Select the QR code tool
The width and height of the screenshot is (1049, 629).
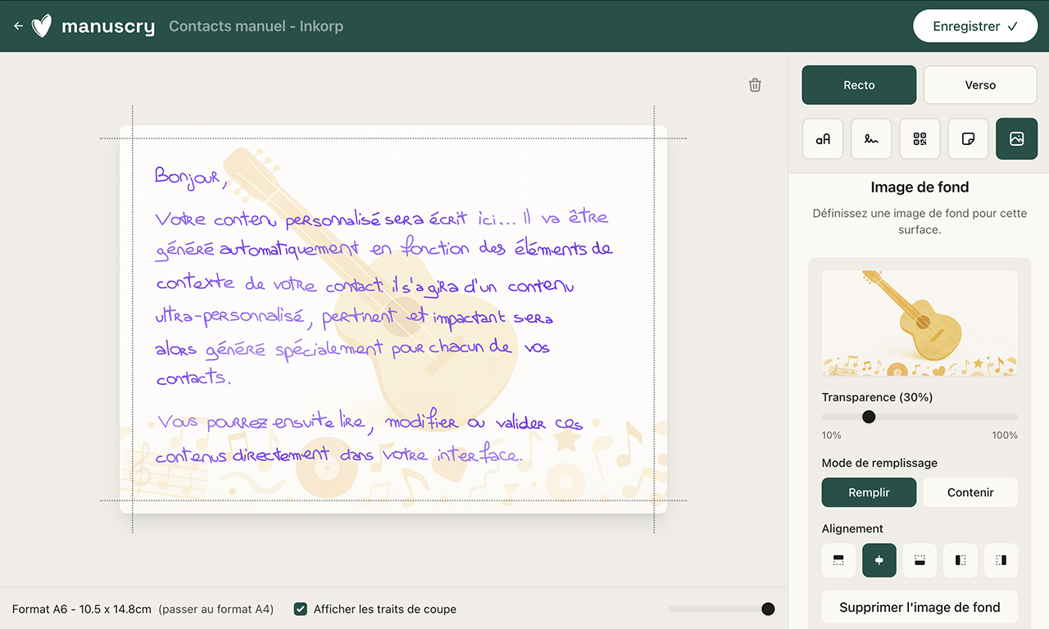920,139
